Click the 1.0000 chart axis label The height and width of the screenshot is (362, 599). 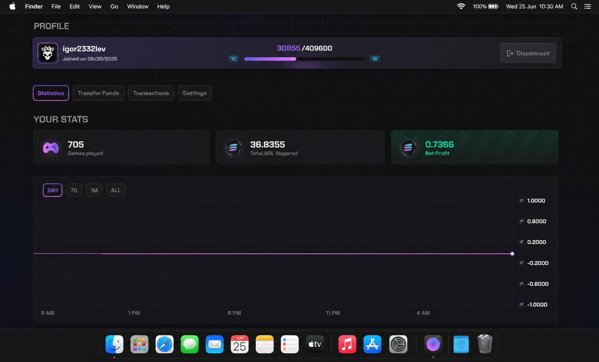point(536,201)
